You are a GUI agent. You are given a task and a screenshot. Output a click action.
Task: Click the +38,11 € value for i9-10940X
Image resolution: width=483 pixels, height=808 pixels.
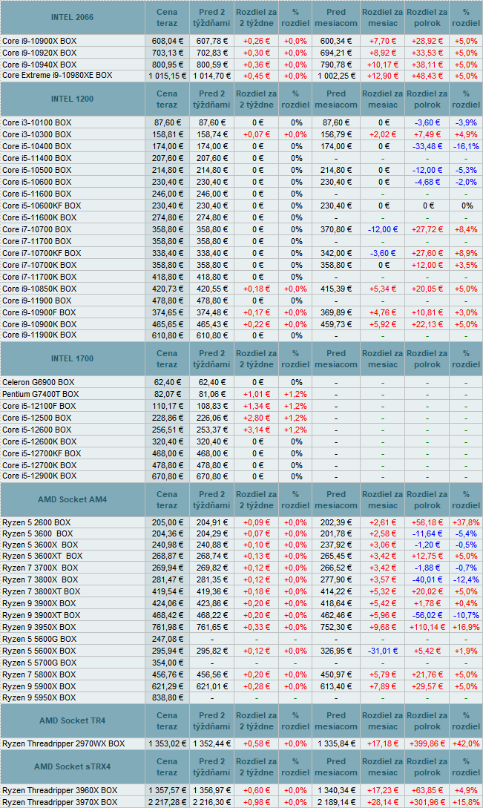tap(427, 65)
